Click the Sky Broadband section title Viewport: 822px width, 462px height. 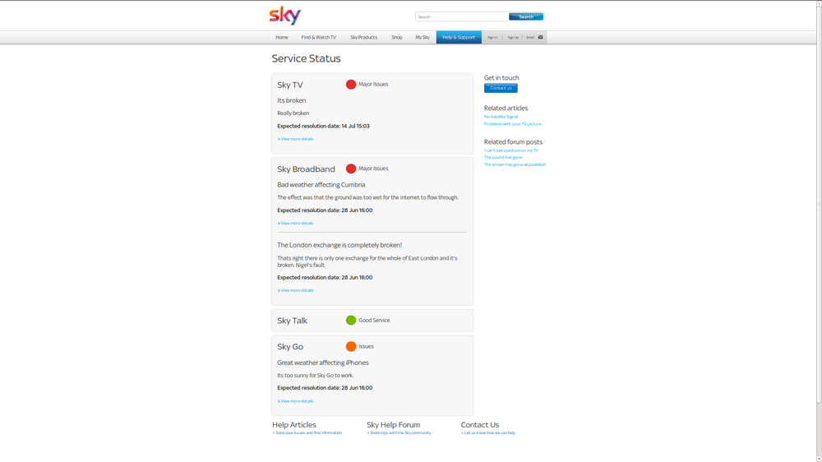[x=306, y=169]
